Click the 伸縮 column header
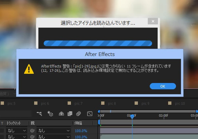Image resolution: width=198 pixels, height=139 pixels. (x=78, y=123)
